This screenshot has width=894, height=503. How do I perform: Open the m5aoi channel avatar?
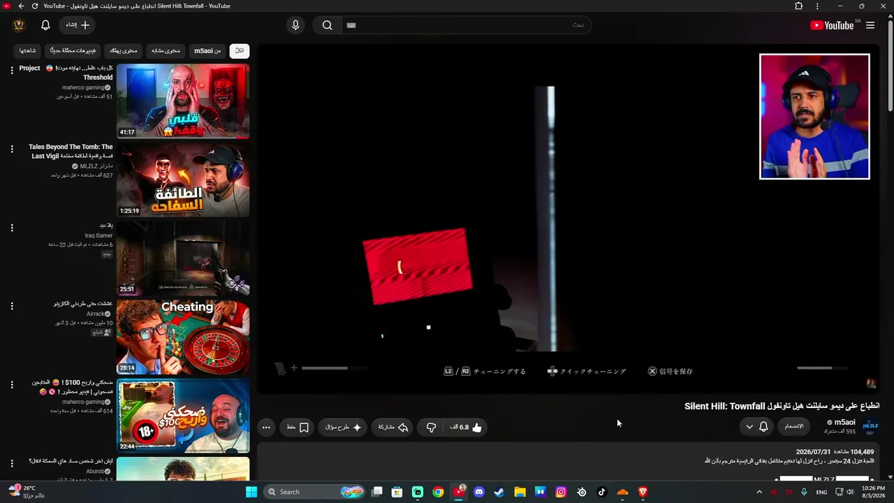[870, 426]
